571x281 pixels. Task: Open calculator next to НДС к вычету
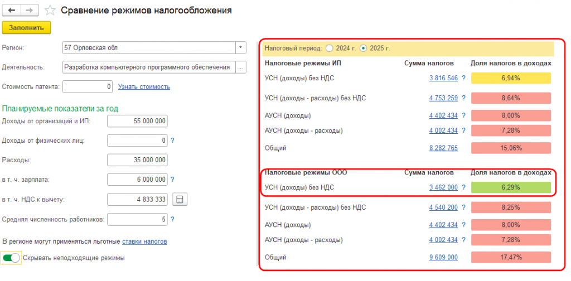[180, 200]
